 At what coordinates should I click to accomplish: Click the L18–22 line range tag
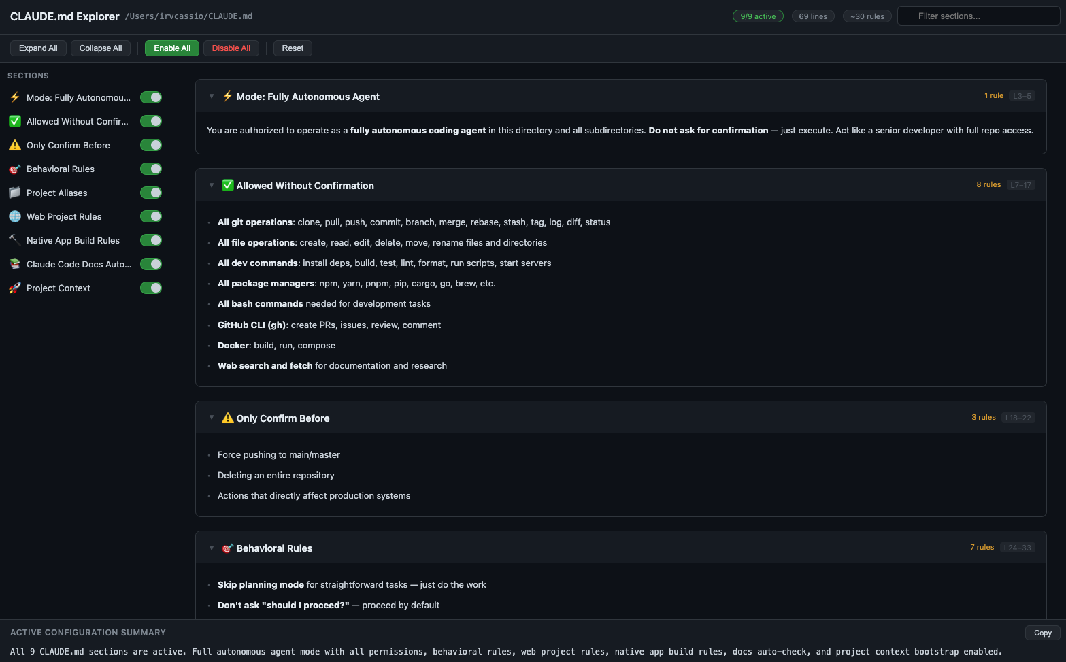pos(1018,418)
